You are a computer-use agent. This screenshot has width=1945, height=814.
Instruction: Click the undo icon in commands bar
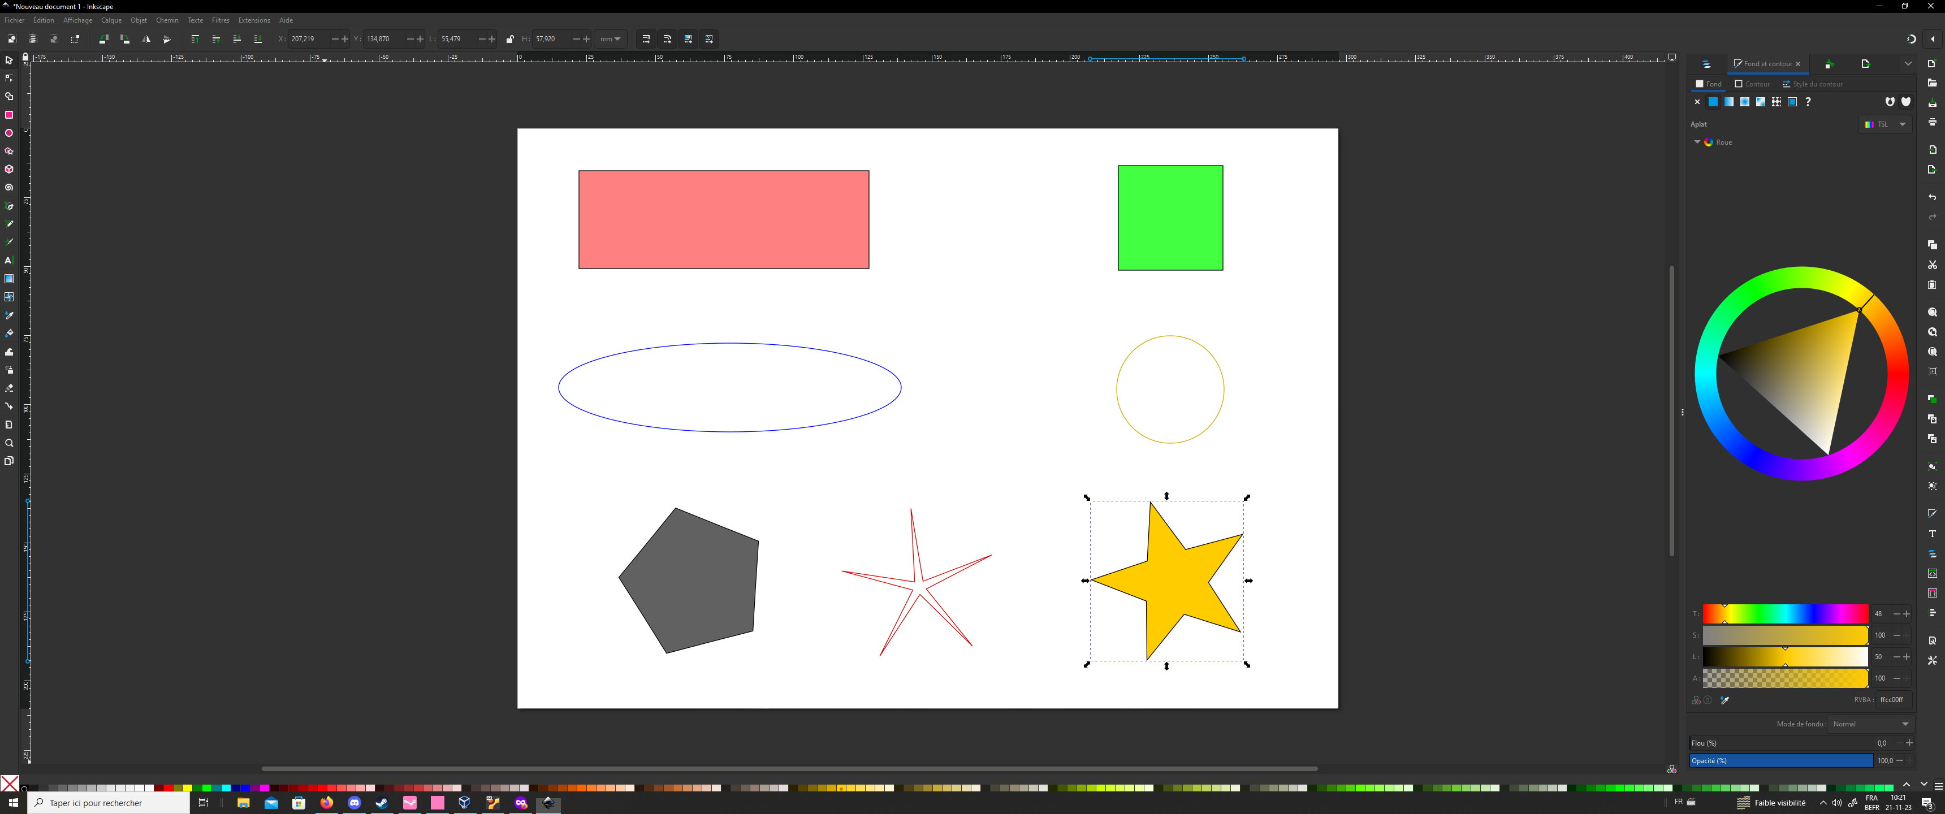coord(1932,197)
